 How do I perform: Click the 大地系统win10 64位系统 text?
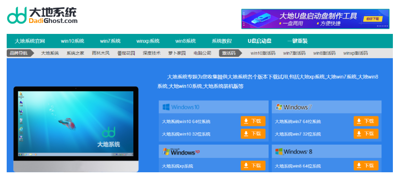coord(186,122)
